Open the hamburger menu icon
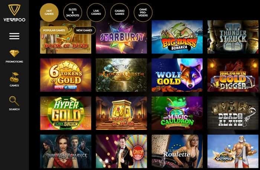This screenshot has height=170, width=260. [14, 36]
